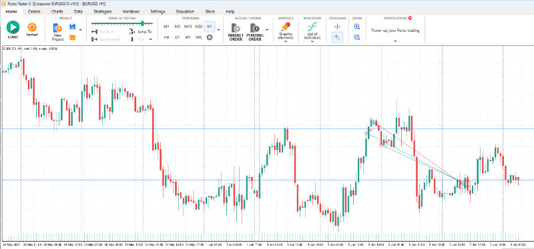Switch timeframe to W1

coord(188,37)
